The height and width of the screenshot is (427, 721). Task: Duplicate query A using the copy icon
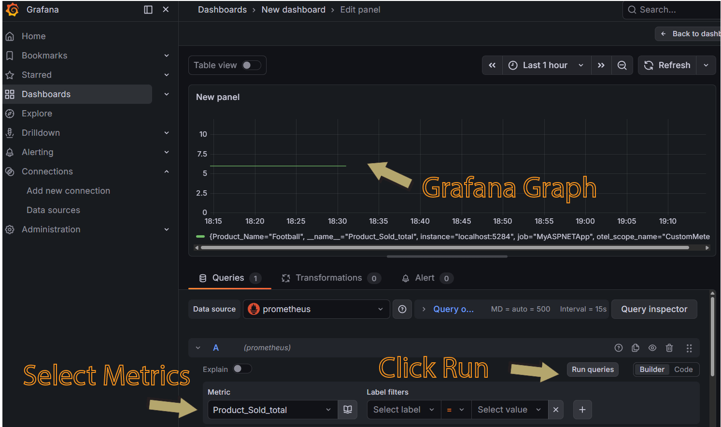(635, 348)
